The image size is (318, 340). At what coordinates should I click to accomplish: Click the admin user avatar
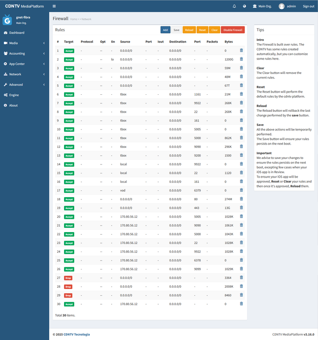[x=281, y=6]
